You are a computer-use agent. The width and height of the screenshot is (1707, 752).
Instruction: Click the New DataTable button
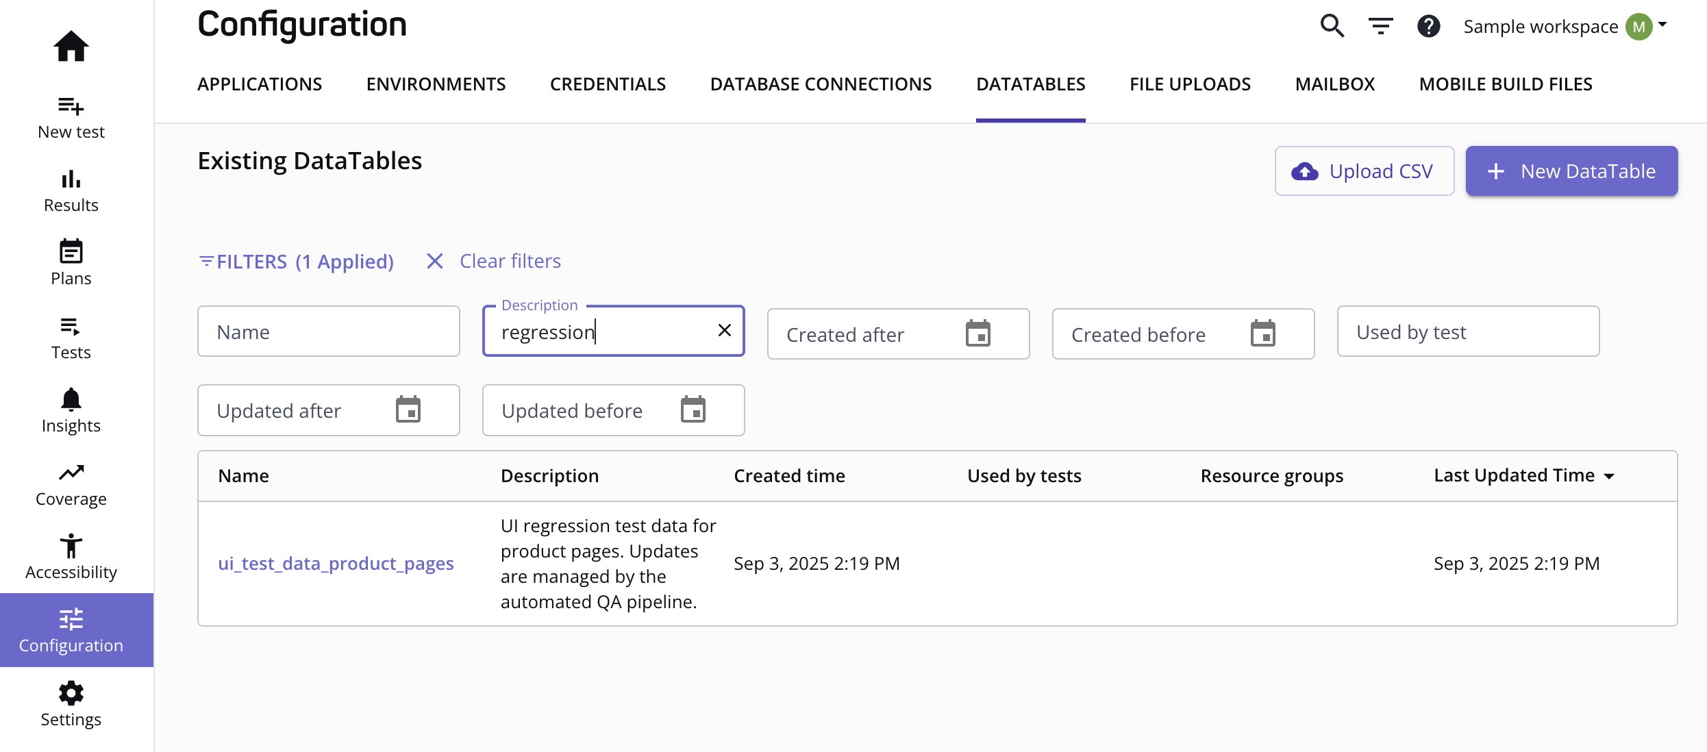click(x=1571, y=171)
